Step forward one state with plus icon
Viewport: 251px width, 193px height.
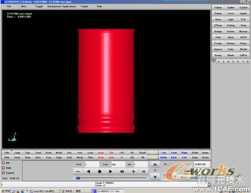134,172
